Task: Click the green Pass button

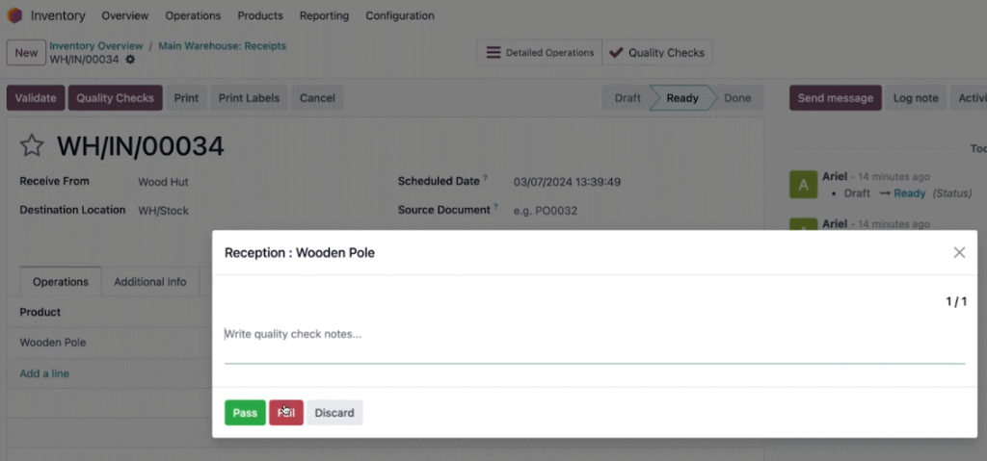Action: (245, 413)
